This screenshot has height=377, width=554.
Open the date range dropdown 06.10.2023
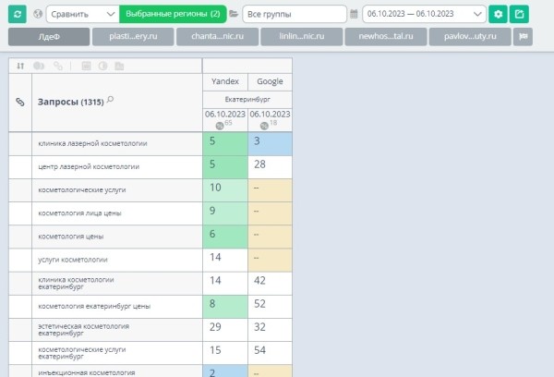[x=424, y=14]
